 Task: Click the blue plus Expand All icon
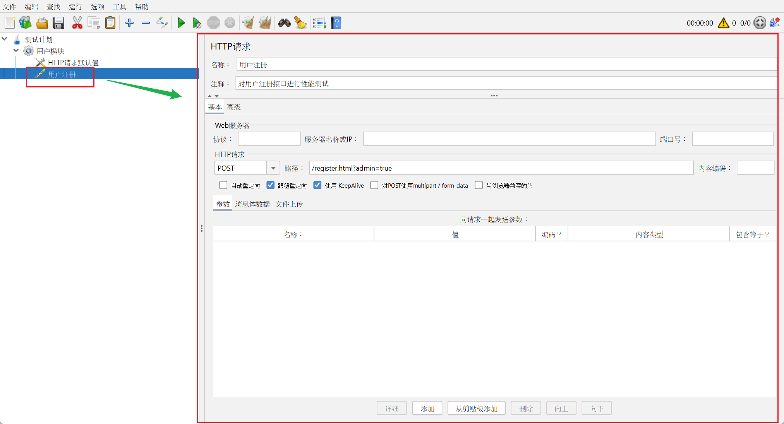pyautogui.click(x=130, y=23)
